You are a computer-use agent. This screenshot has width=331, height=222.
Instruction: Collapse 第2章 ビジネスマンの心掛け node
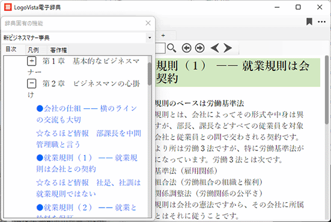point(32,84)
